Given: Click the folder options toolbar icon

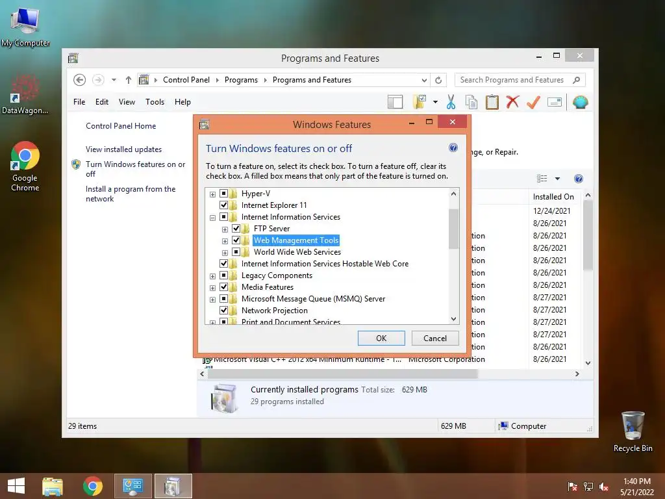Looking at the screenshot, I should click(x=420, y=102).
